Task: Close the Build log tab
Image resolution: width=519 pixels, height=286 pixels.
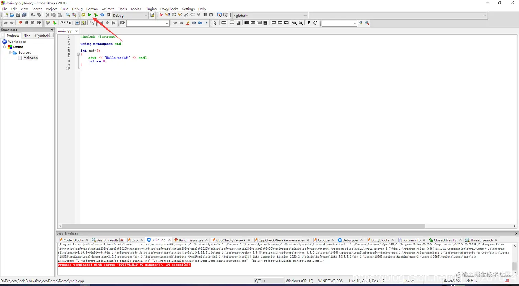Action: pos(169,240)
